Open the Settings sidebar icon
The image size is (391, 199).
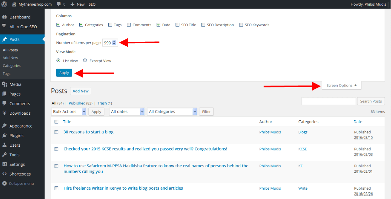4,164
